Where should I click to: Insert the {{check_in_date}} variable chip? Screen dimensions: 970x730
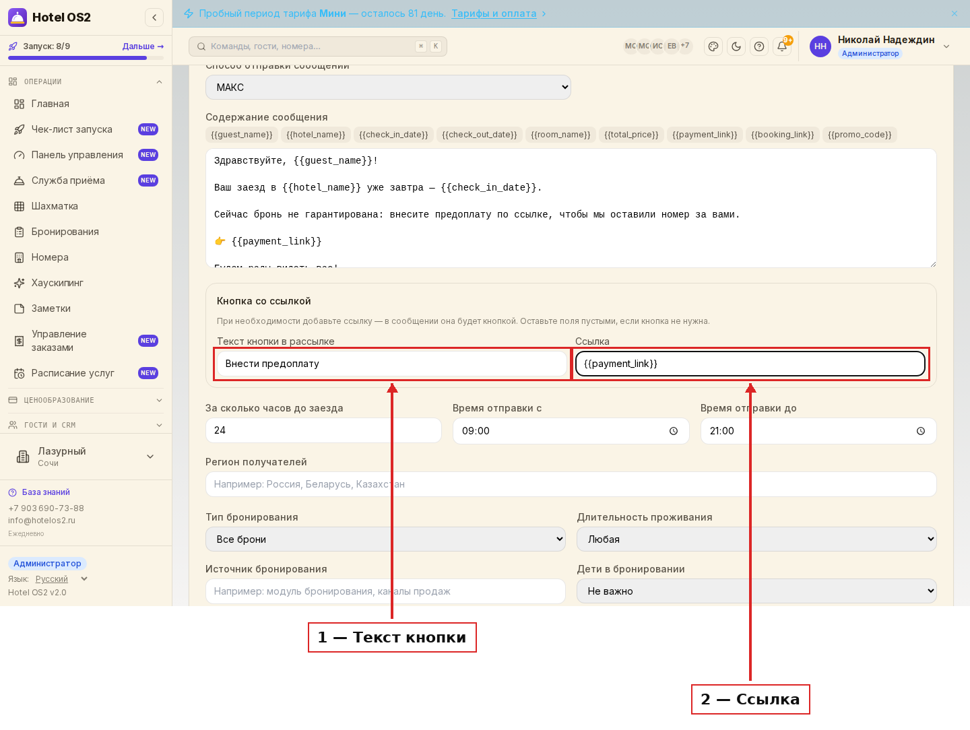[393, 135]
